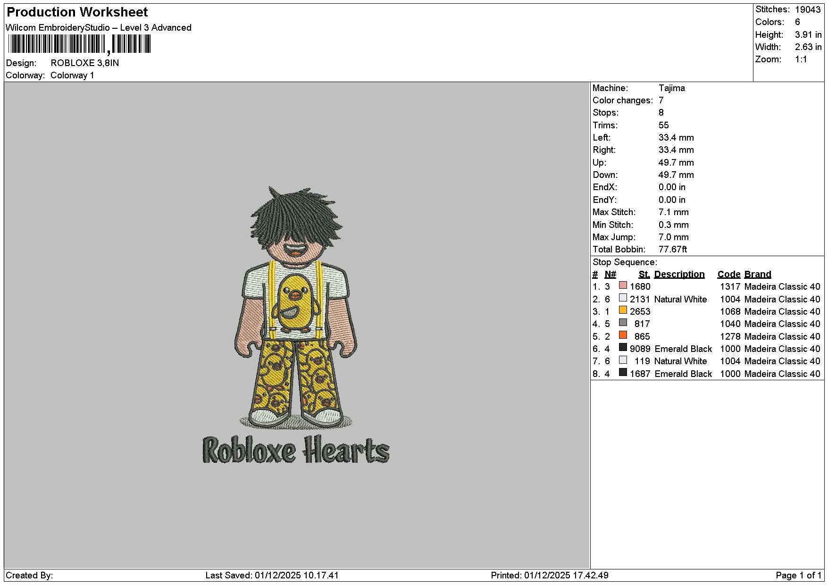Screen dimensions: 828x585
Task: Select the 'Description' column header
Action: [679, 275]
